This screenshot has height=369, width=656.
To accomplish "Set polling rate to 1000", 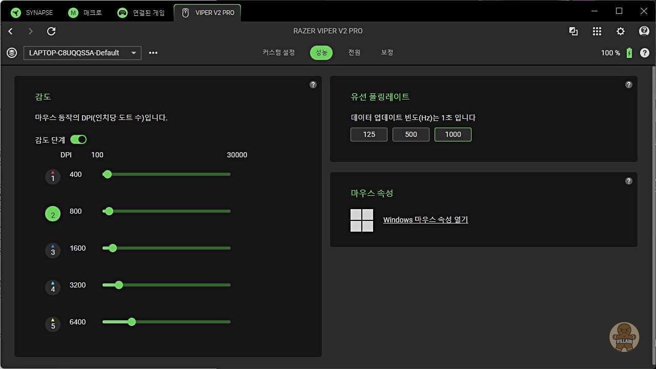I will [x=453, y=134].
